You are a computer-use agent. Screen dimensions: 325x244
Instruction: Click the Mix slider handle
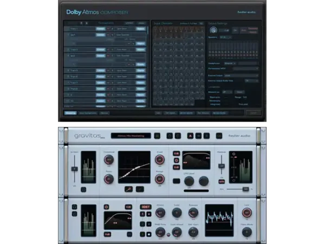click(x=245, y=189)
